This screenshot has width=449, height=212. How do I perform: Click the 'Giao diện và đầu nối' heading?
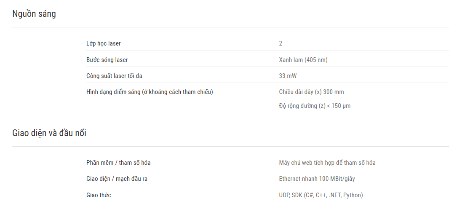coord(49,133)
